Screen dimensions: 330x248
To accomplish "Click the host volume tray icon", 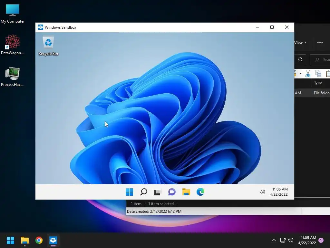I will (x=291, y=240).
